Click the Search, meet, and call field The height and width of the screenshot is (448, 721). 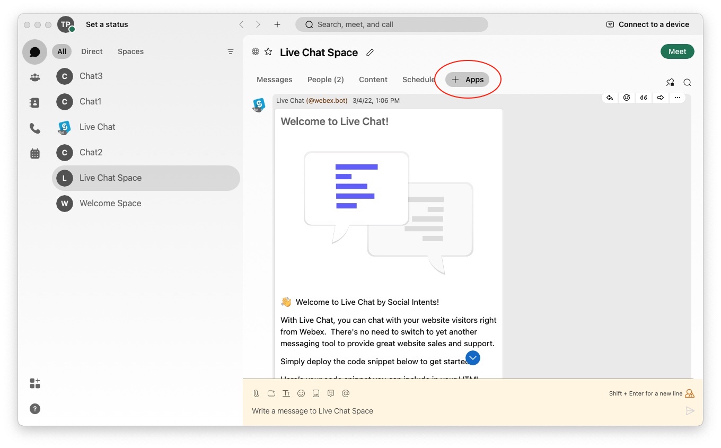(392, 24)
